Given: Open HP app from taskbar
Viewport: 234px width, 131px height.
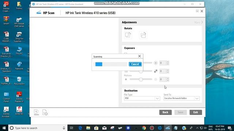Looking at the screenshot, I should (160, 128).
